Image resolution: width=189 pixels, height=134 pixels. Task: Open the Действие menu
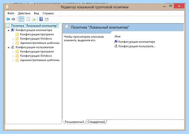click(24, 13)
